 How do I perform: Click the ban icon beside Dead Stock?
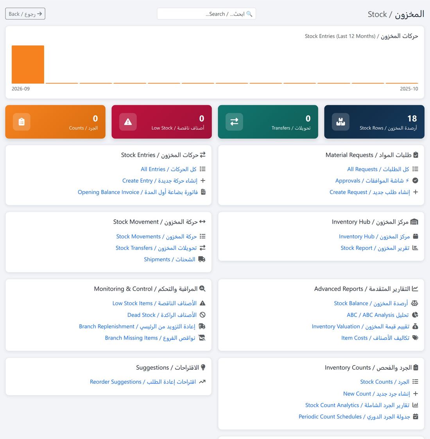coord(202,315)
